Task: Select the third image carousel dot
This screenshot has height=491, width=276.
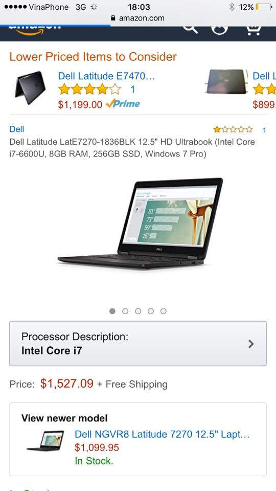Action: (138, 311)
